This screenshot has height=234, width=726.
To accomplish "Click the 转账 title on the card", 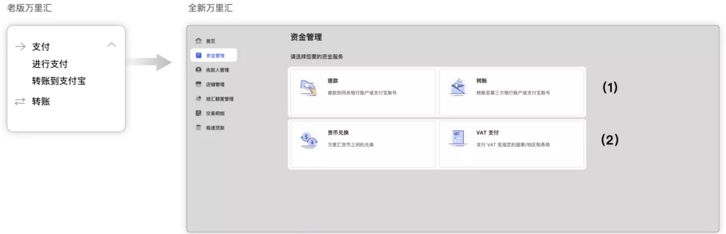I will click(x=482, y=81).
